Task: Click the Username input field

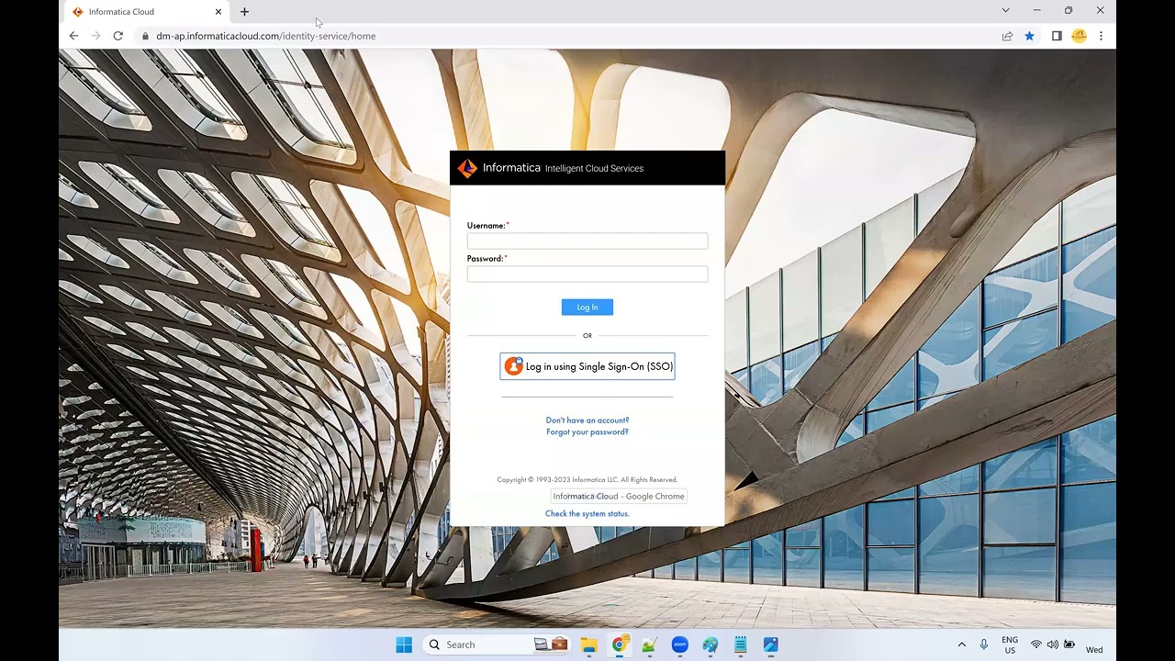Action: click(x=587, y=241)
